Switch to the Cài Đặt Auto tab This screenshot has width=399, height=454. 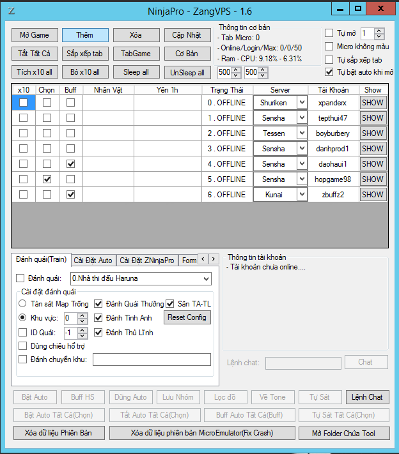[93, 260]
